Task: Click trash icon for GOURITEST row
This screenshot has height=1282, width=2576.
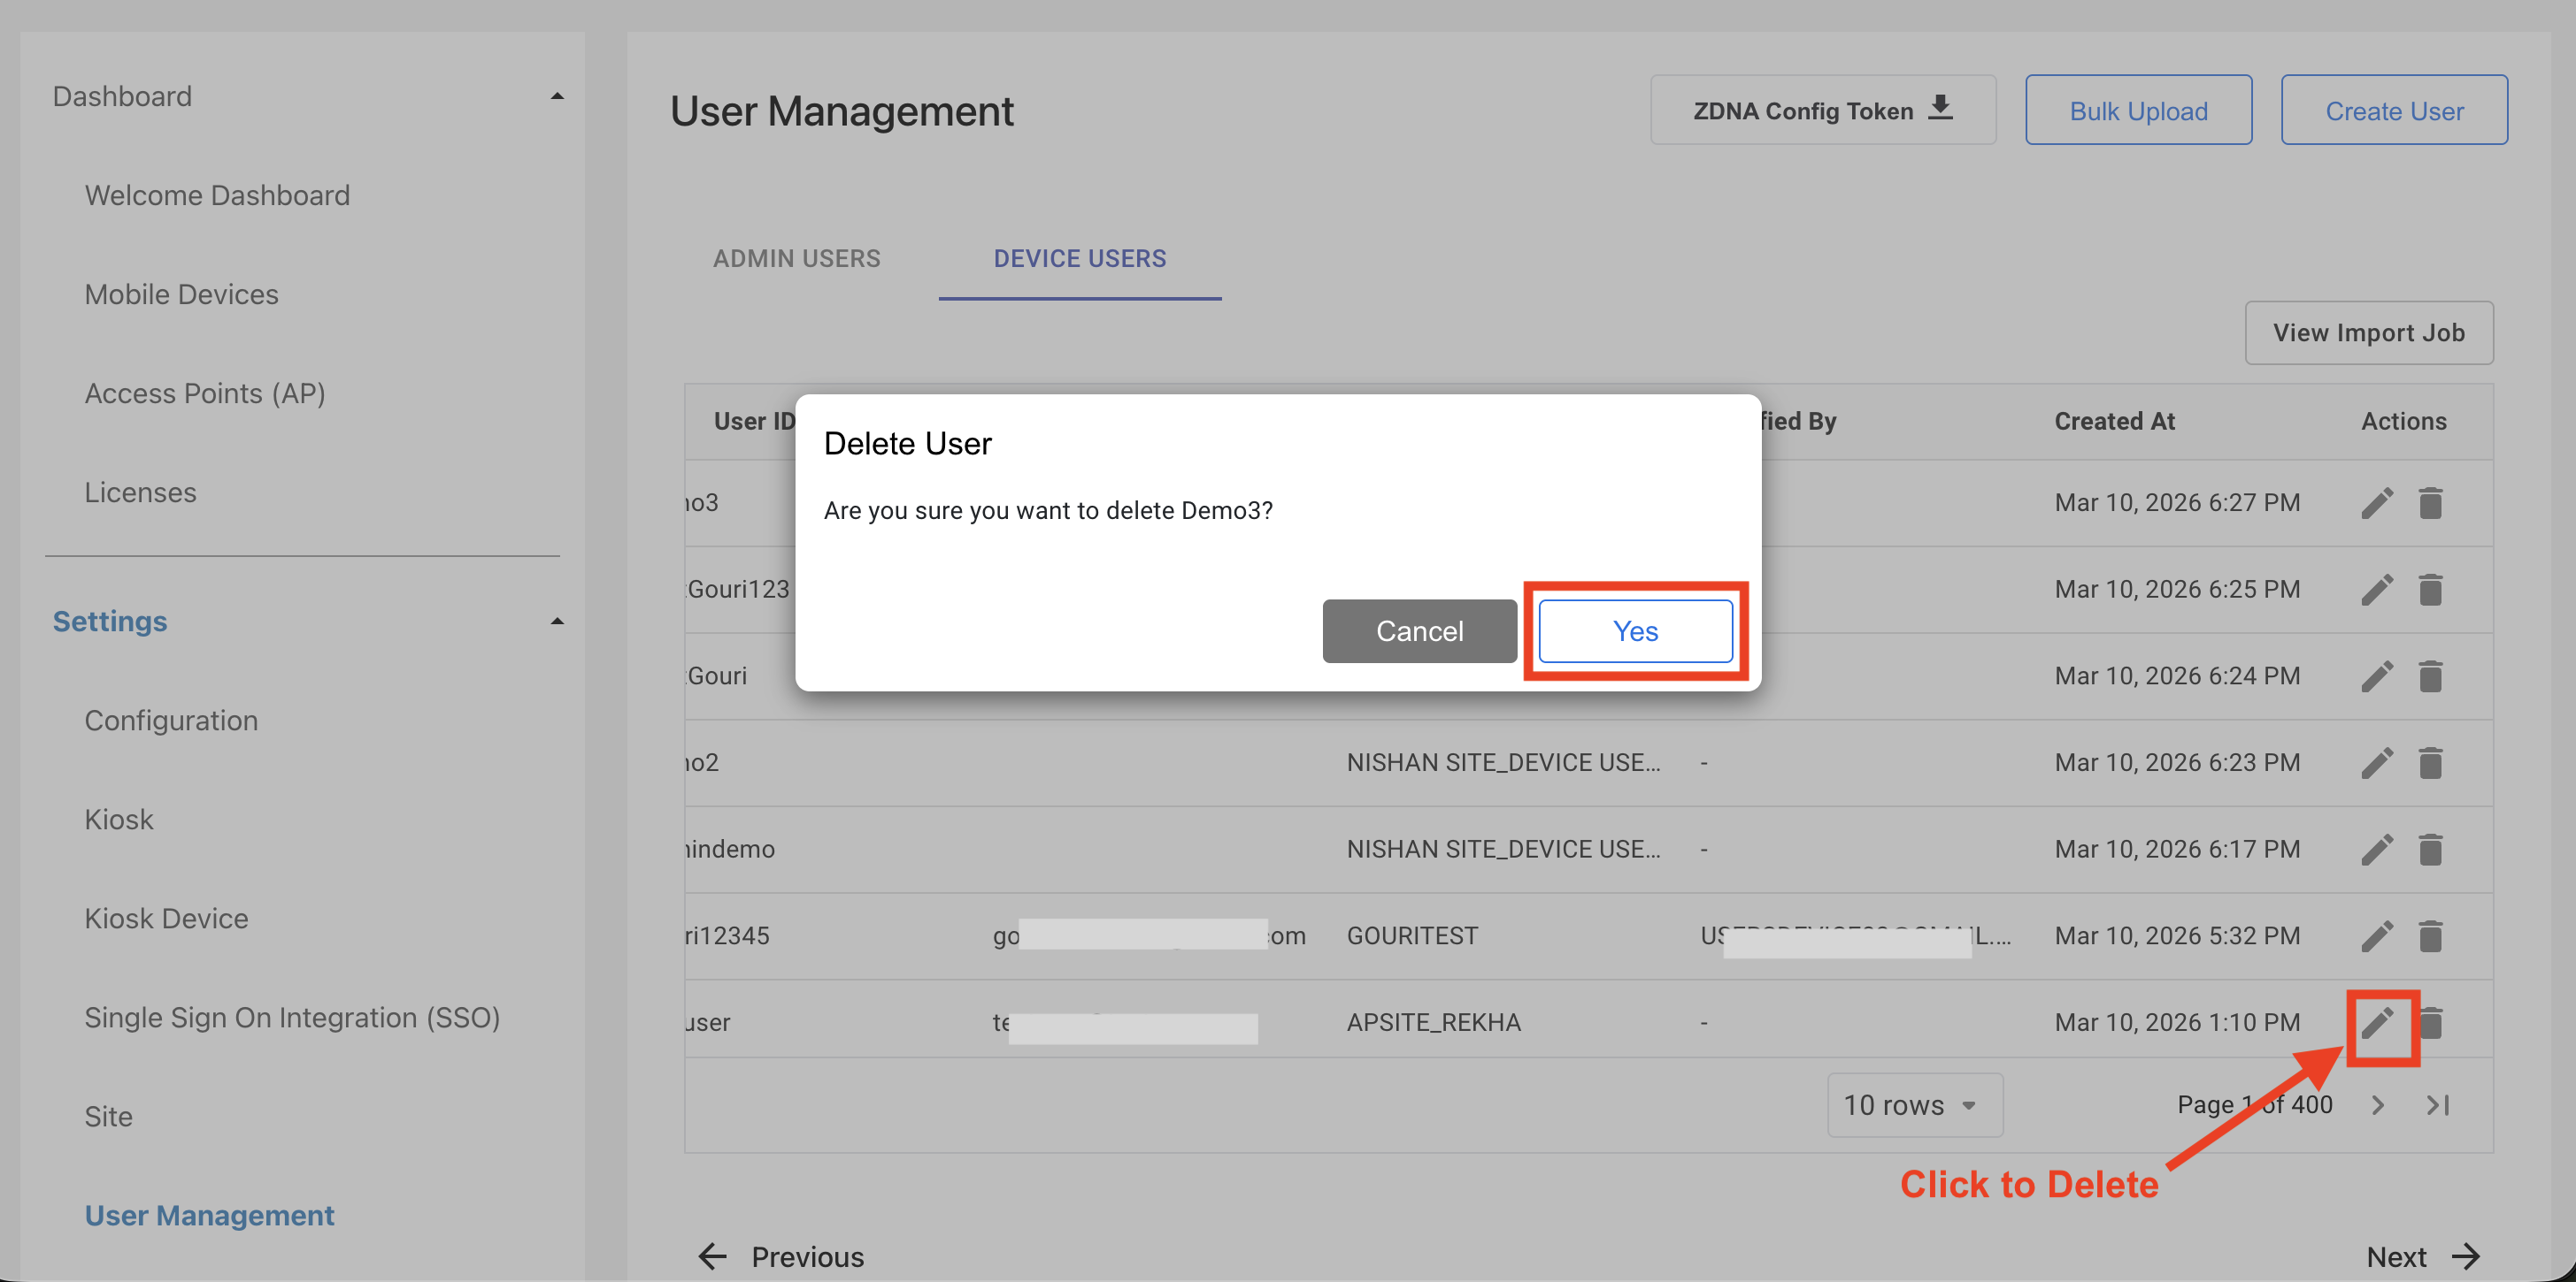Action: point(2430,936)
